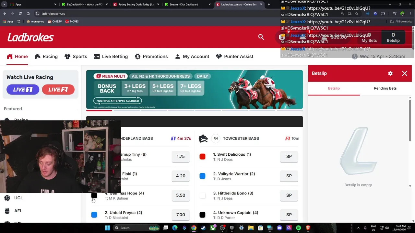Open Betslip settings gear
Screen dimensions: 415x233
tap(390, 73)
